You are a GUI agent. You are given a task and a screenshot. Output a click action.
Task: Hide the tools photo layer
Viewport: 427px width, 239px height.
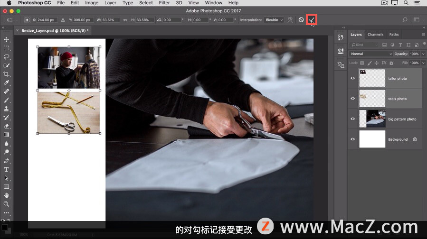(x=352, y=99)
